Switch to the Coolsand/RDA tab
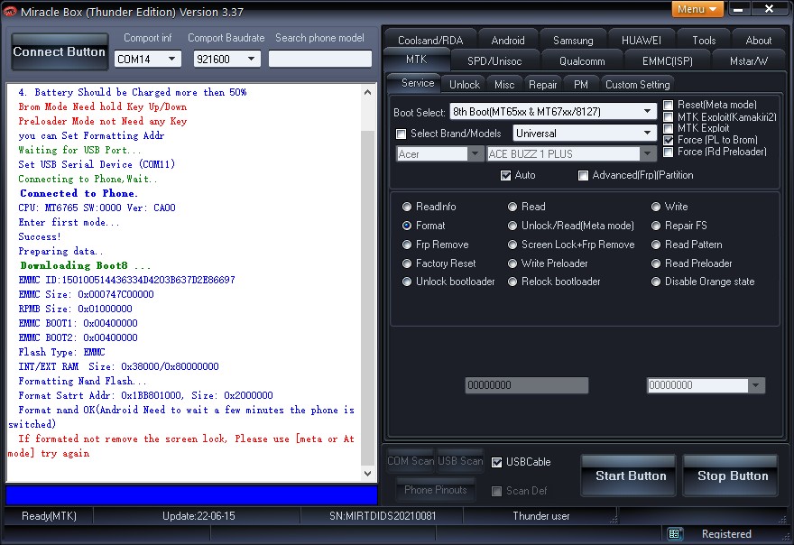794x545 pixels. [x=430, y=40]
